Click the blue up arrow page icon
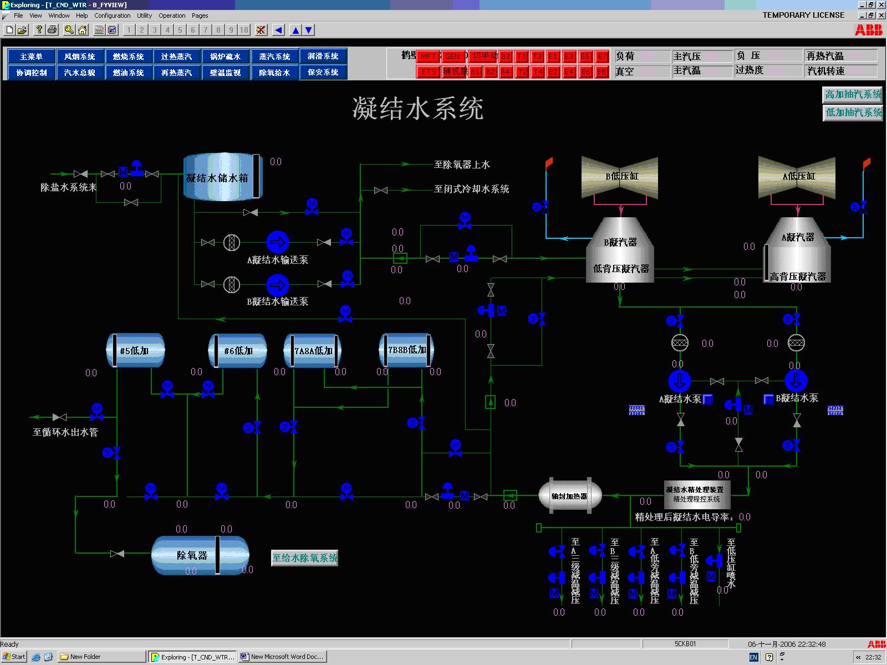This screenshot has height=665, width=887. click(296, 30)
